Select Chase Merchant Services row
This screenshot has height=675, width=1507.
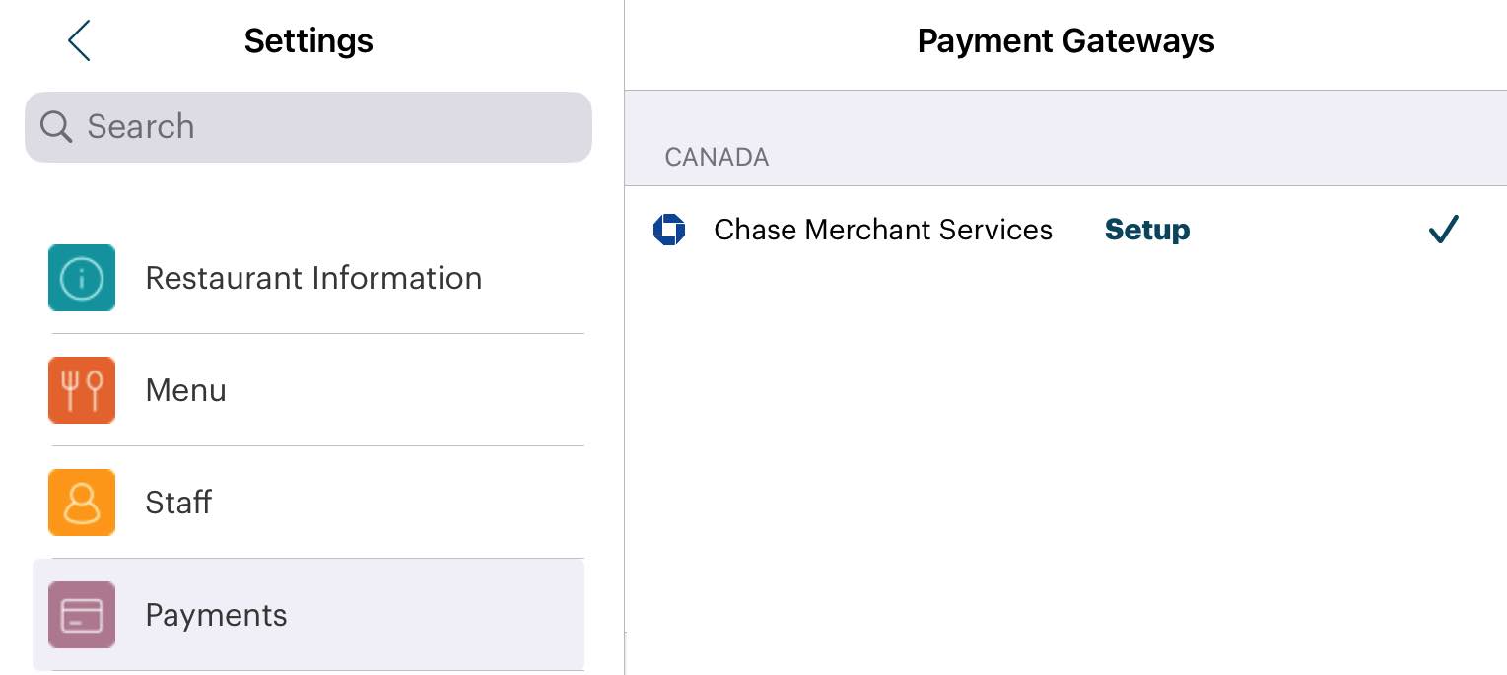click(x=883, y=230)
